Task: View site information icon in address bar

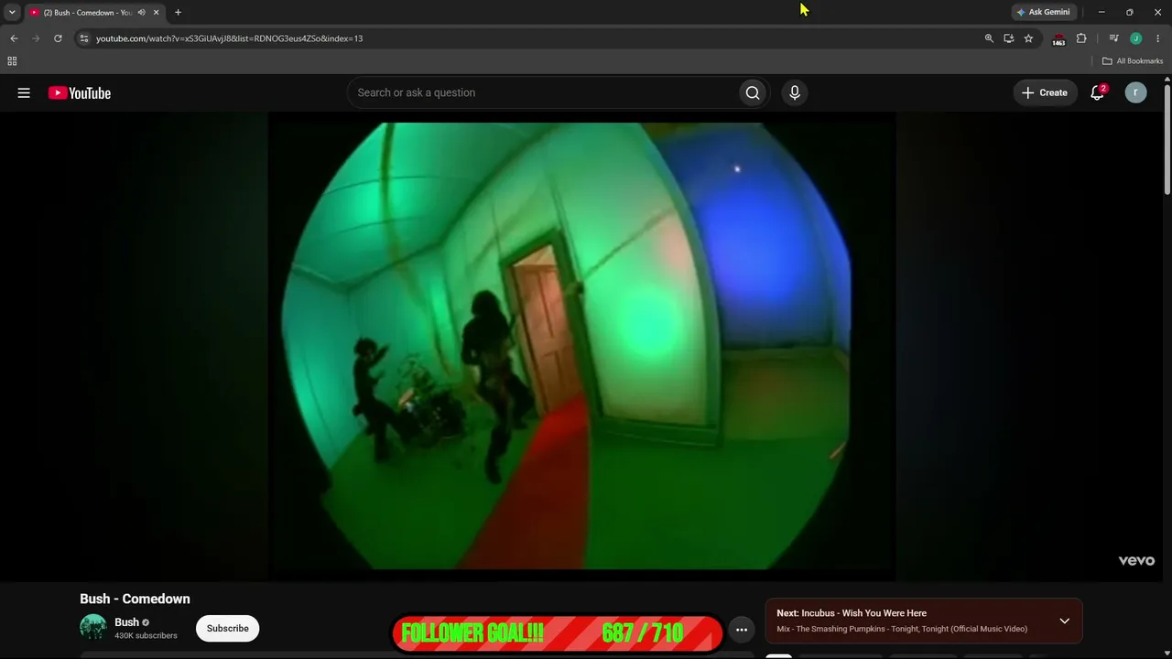Action: [84, 38]
